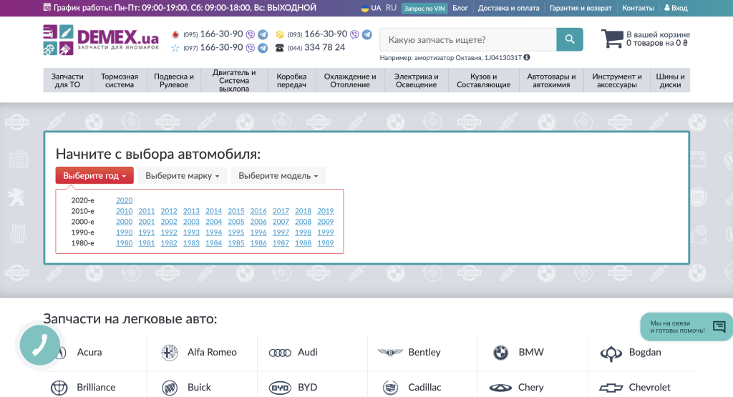Image resolution: width=733 pixels, height=397 pixels.
Task: Select year 2019
Action: click(x=326, y=211)
